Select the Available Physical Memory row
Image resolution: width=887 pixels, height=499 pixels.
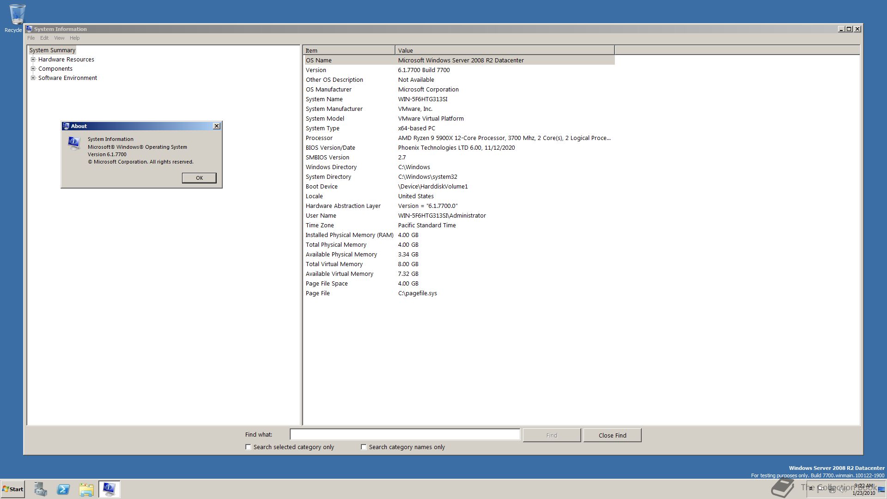459,254
